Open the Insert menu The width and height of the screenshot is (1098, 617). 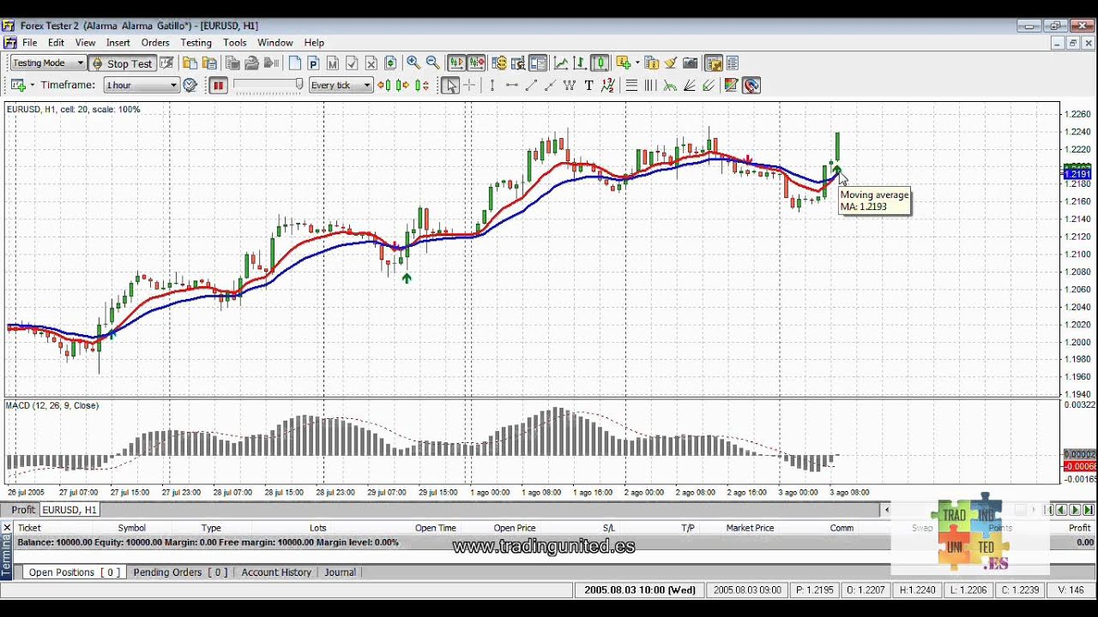[x=118, y=42]
